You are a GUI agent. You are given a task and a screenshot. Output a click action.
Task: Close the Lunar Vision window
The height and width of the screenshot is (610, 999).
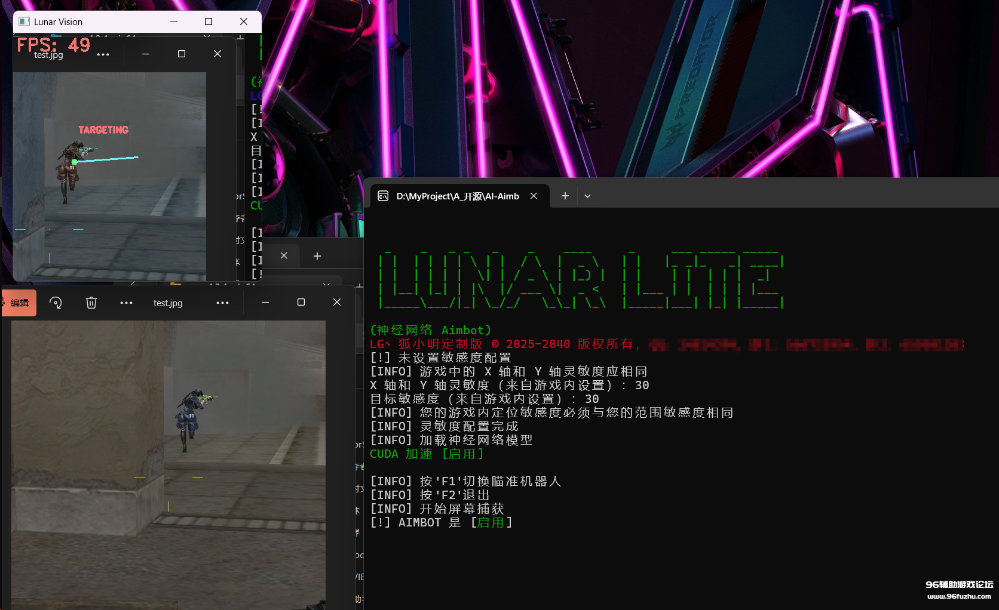(x=243, y=21)
